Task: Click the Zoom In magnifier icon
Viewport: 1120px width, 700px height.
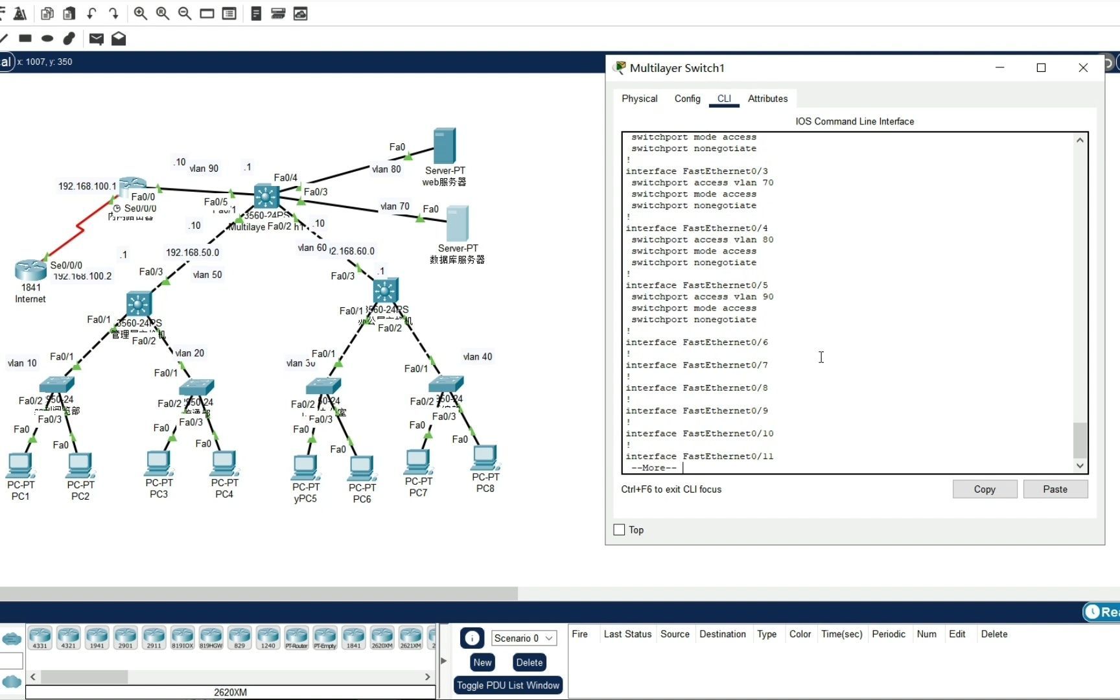Action: pos(140,13)
